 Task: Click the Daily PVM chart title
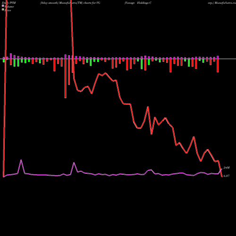9,3
